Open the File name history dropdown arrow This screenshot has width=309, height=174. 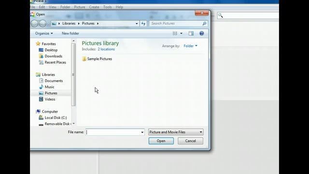coord(142,132)
